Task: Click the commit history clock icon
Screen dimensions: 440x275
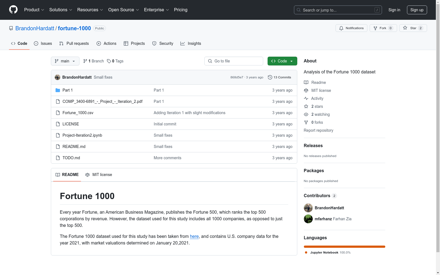Action: point(270,77)
